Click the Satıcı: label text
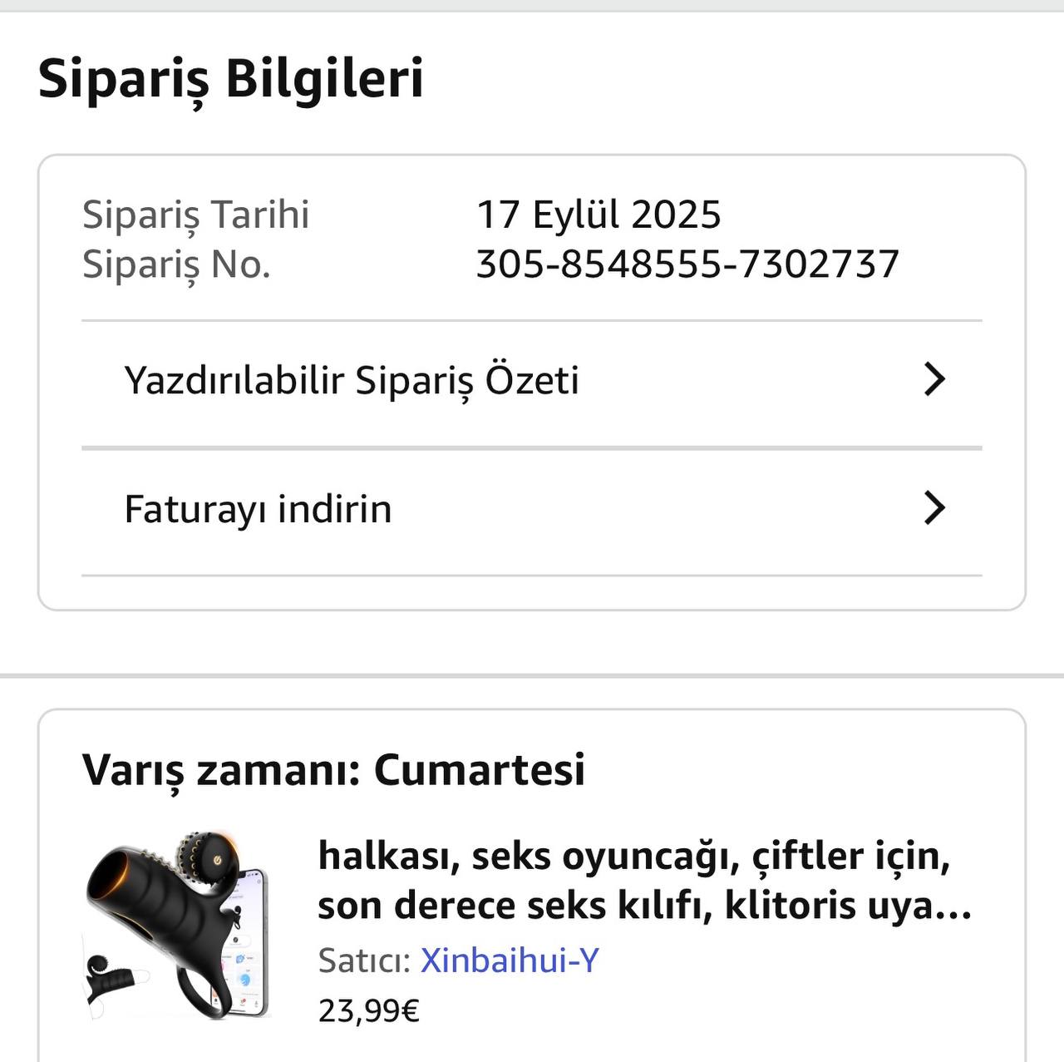Screen dimensions: 1064x1062 pos(364,961)
